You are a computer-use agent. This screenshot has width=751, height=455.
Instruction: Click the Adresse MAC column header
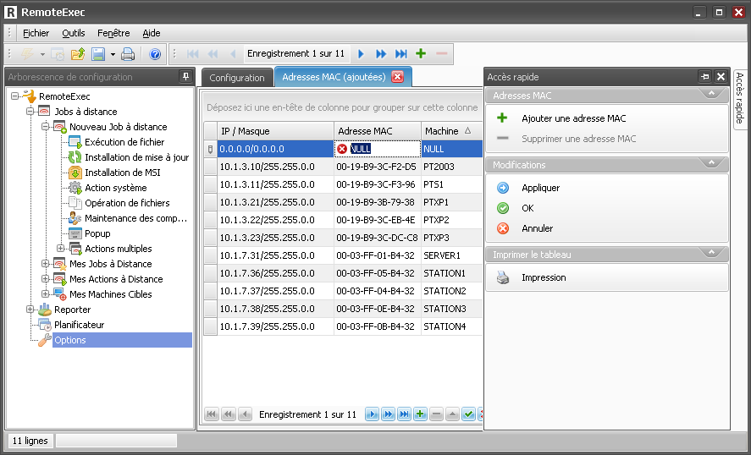pos(378,131)
